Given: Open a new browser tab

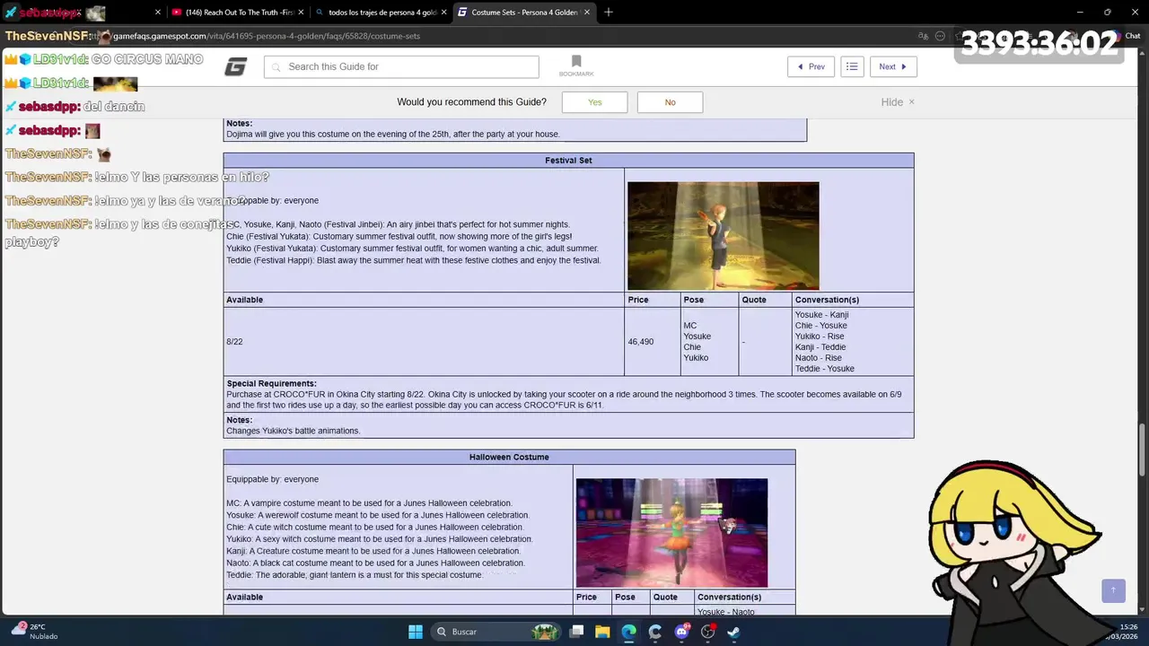Looking at the screenshot, I should tap(609, 13).
